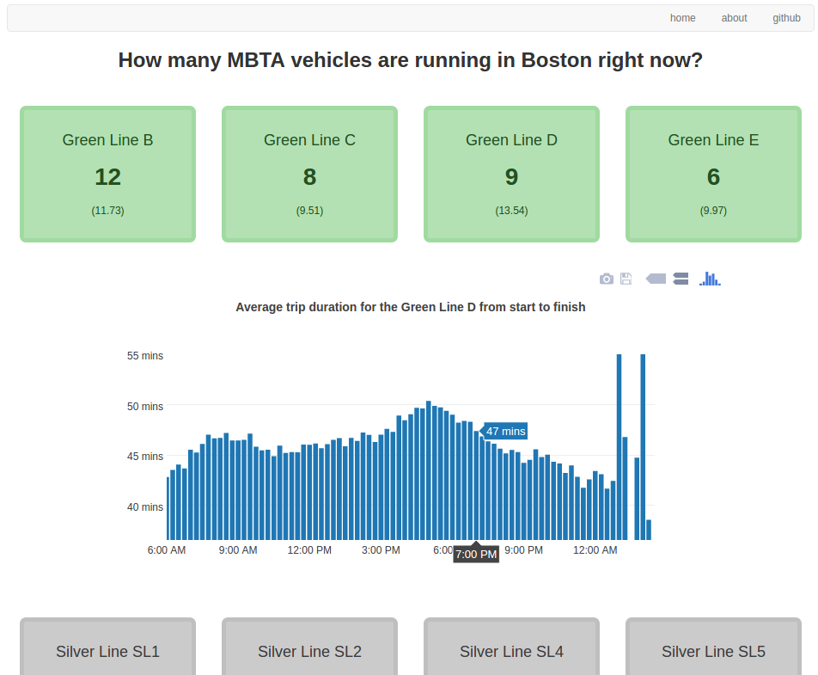Select the Silver Line SL4 card

[512, 647]
